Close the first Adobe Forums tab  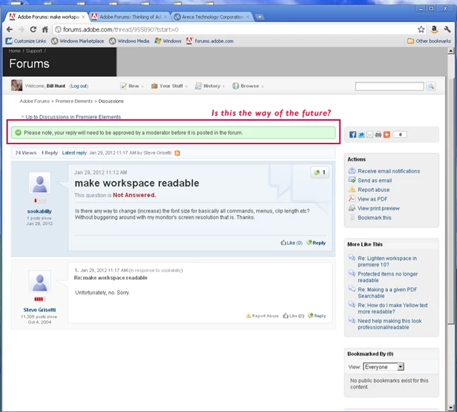tap(84, 17)
